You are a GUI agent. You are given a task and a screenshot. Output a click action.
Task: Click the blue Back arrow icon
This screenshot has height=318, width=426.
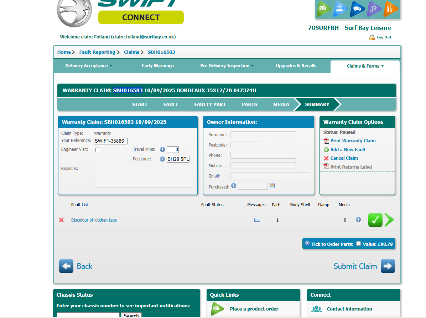66,266
